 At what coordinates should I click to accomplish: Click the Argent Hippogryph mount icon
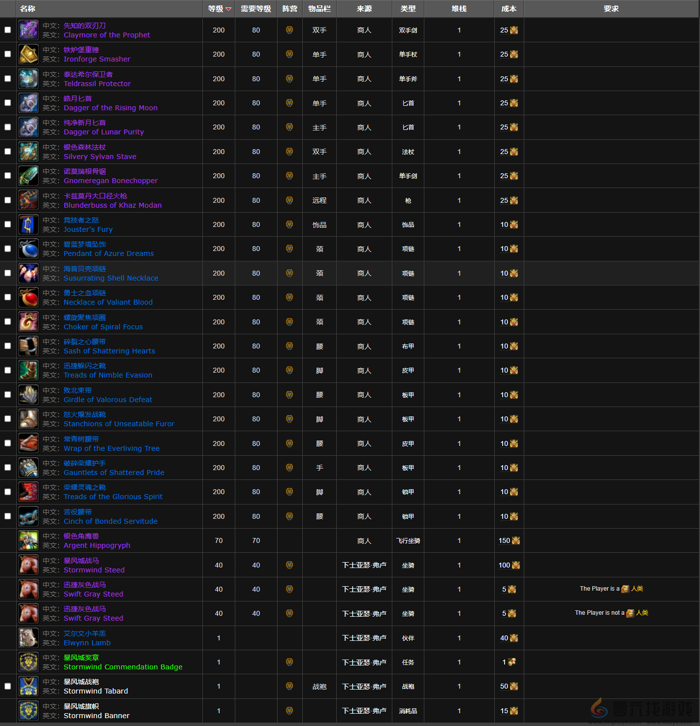(x=29, y=540)
